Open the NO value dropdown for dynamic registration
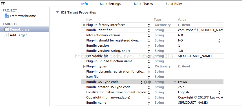 click(219, 41)
